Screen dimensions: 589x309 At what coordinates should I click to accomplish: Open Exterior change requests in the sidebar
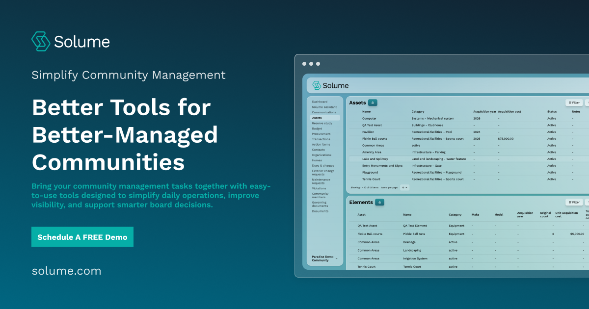[x=323, y=173]
